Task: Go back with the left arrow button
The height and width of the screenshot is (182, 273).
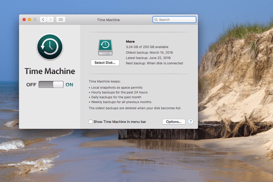Action: (x=43, y=20)
